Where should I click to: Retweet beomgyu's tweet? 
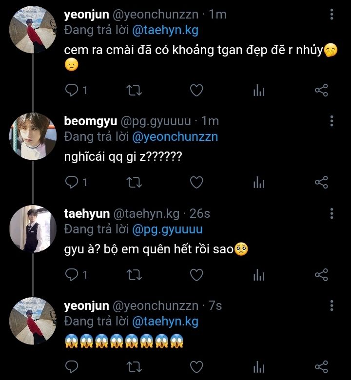pos(134,182)
